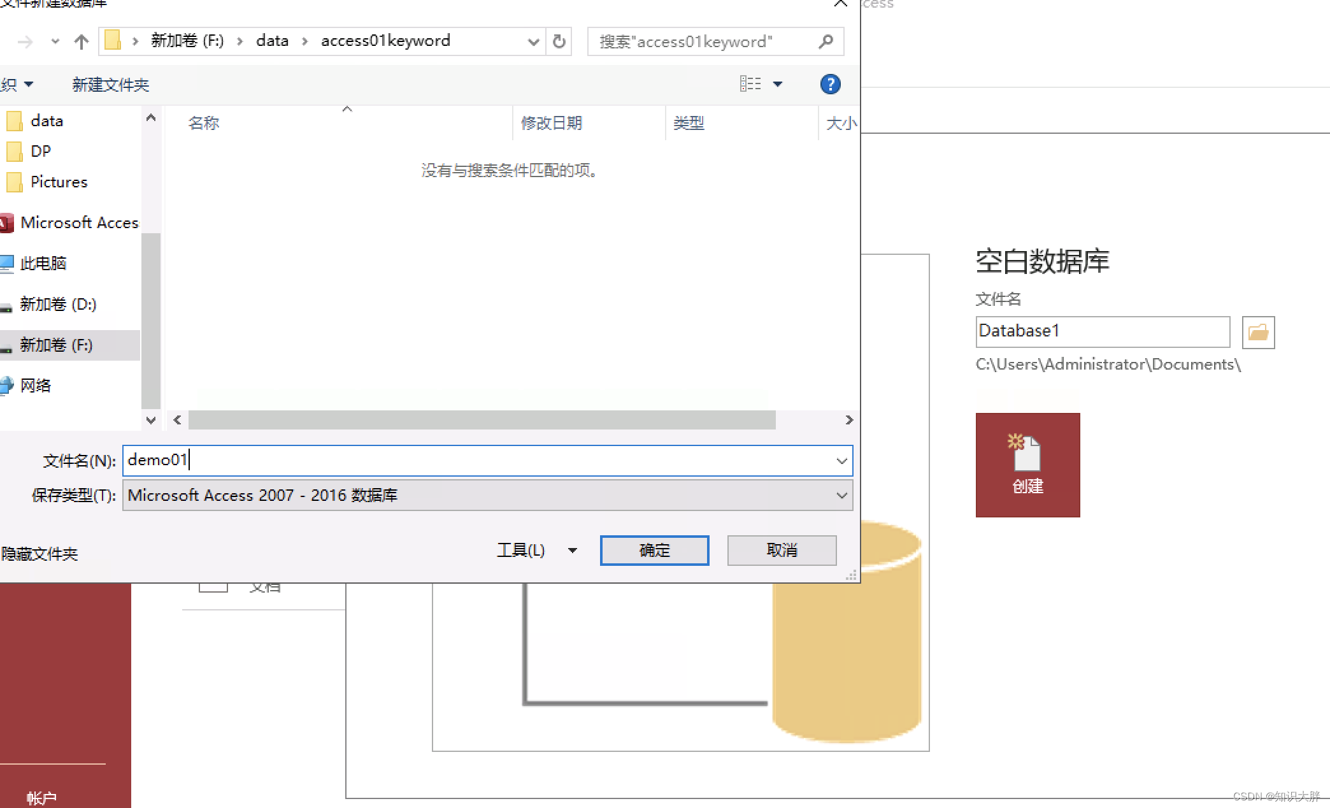Click navigation pane scroll down arrow
The image size is (1330, 808).
point(151,420)
